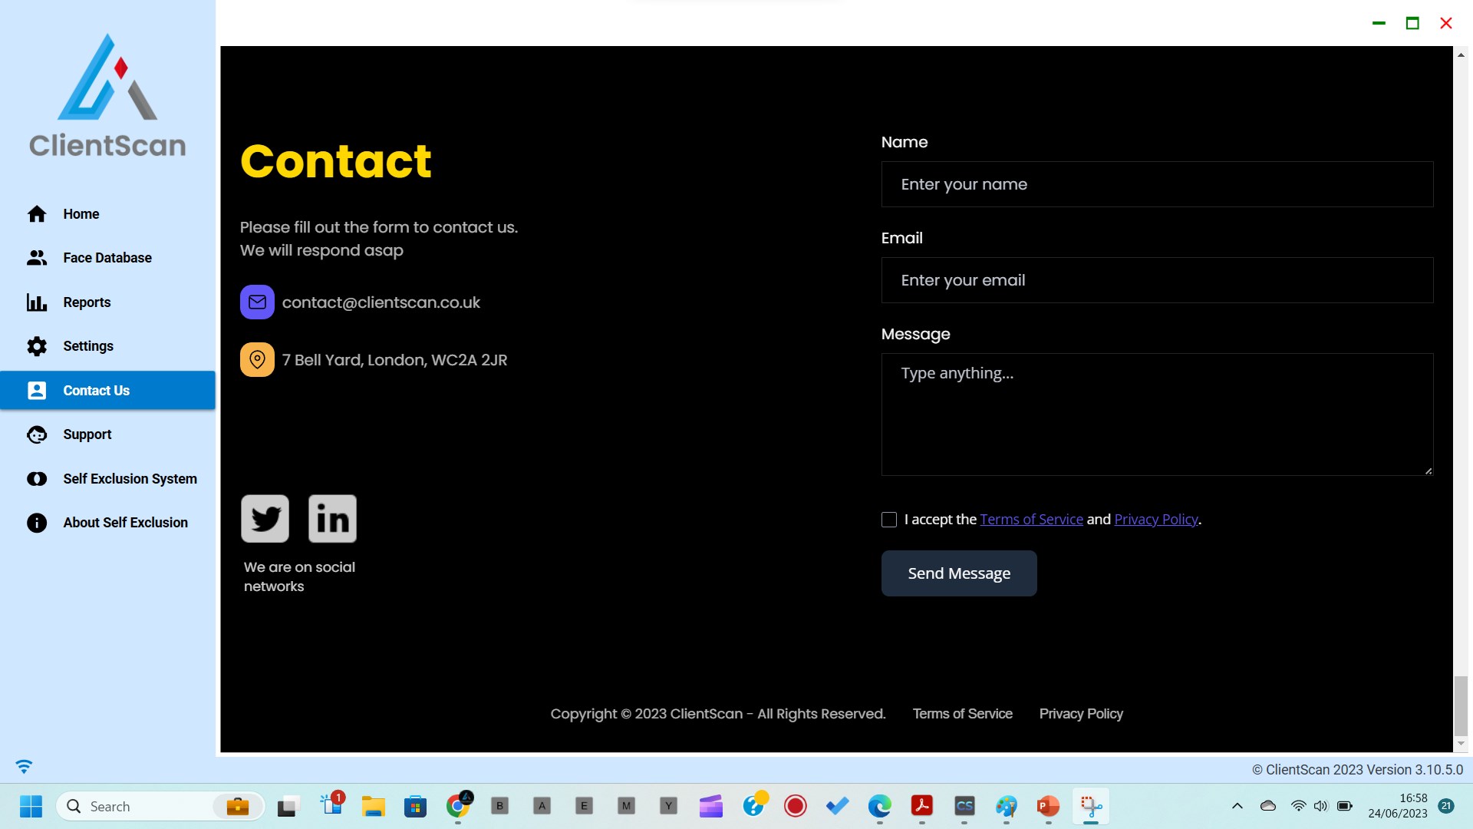
Task: Open the LinkedIn social icon
Action: point(332,519)
